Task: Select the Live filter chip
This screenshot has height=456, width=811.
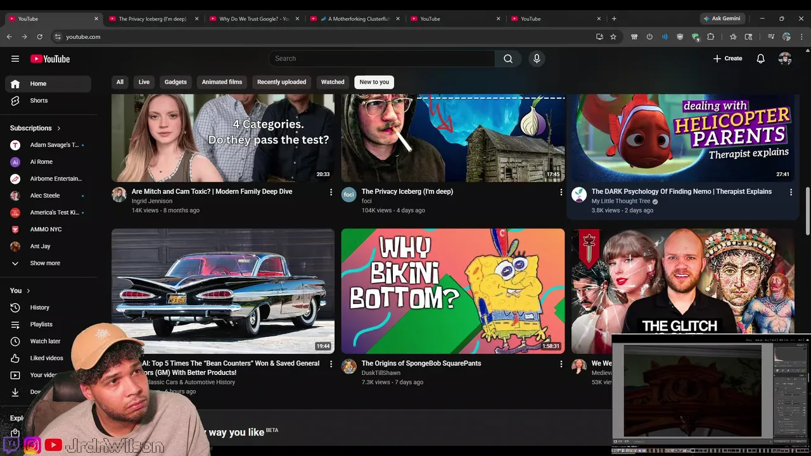Action: point(144,82)
